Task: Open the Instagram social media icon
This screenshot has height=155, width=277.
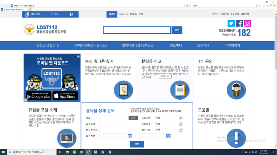Action: click(x=247, y=23)
